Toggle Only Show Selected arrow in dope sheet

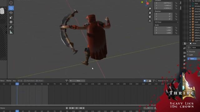tap(145, 81)
